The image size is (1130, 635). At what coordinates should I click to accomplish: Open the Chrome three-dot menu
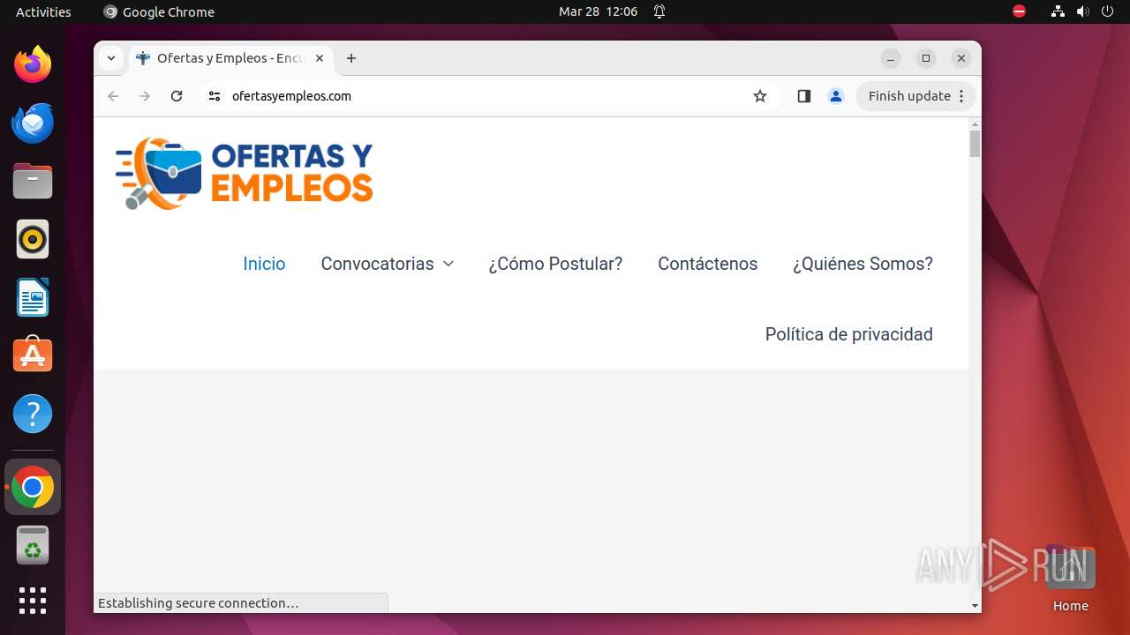(961, 96)
